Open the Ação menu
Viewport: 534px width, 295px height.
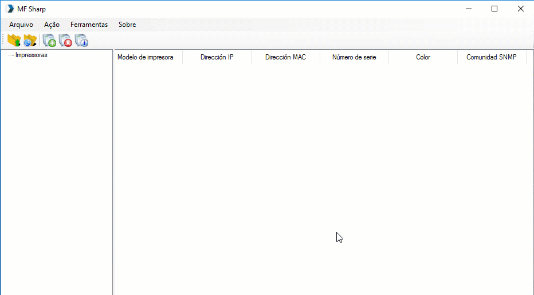click(x=52, y=25)
